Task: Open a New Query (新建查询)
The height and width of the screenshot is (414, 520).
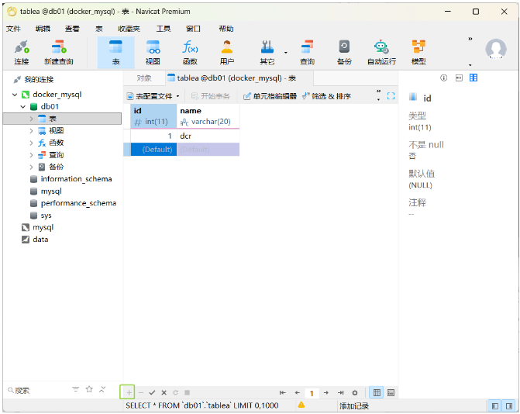Action: (59, 53)
